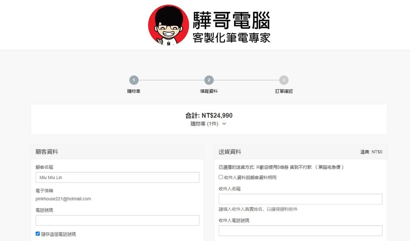Focus the 收件人名稱 input field

tap(300, 199)
